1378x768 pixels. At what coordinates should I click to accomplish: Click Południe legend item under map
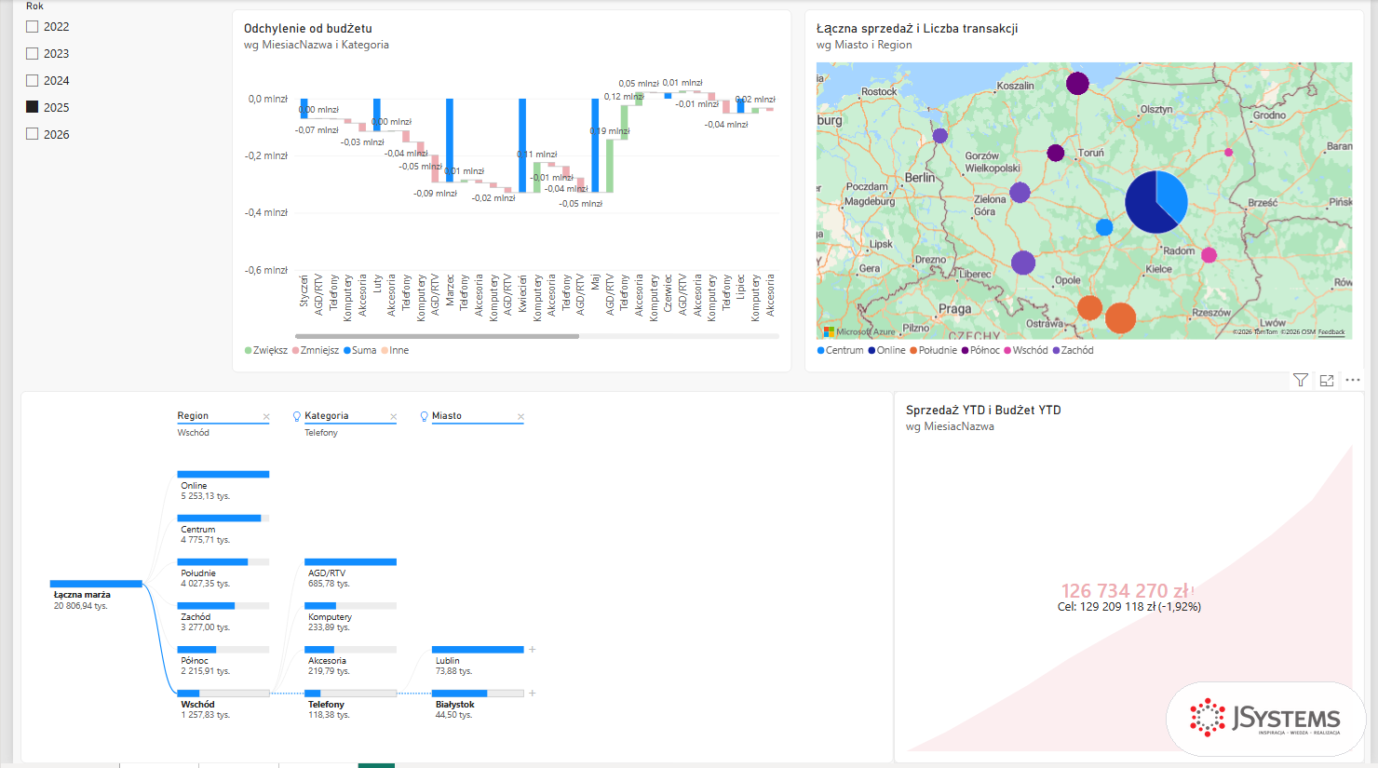tap(933, 351)
